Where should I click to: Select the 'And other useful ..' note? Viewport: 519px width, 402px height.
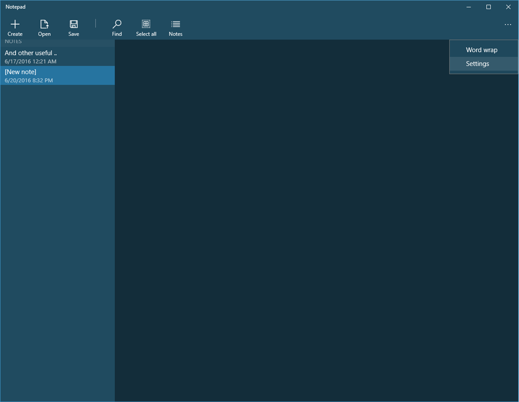[57, 57]
